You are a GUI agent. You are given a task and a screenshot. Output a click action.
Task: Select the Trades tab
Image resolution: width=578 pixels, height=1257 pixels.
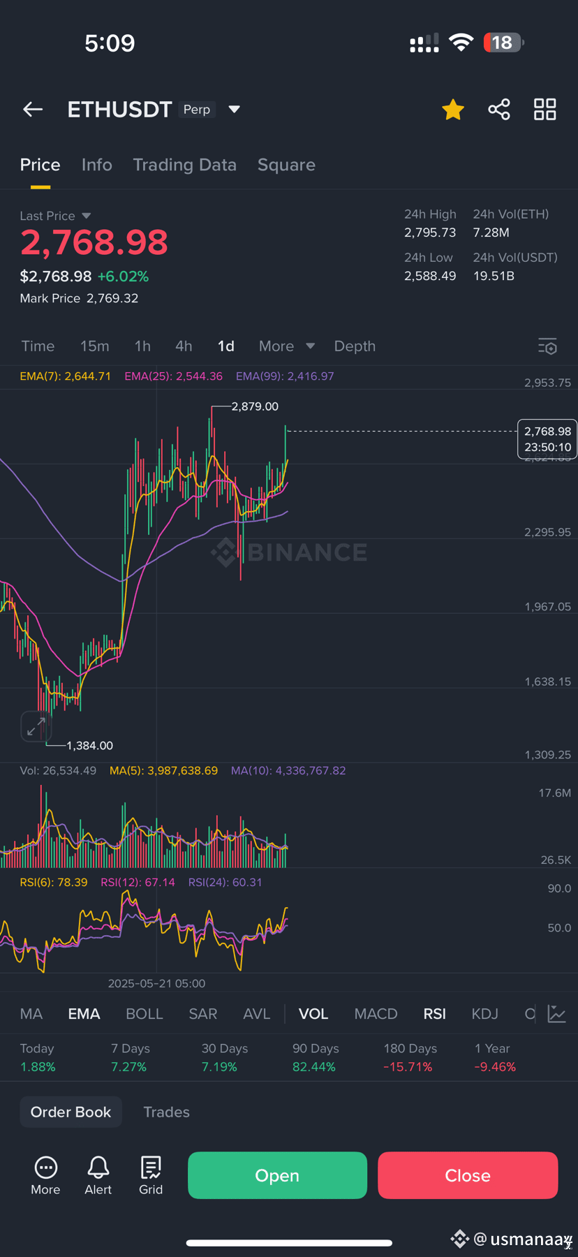(x=166, y=1112)
